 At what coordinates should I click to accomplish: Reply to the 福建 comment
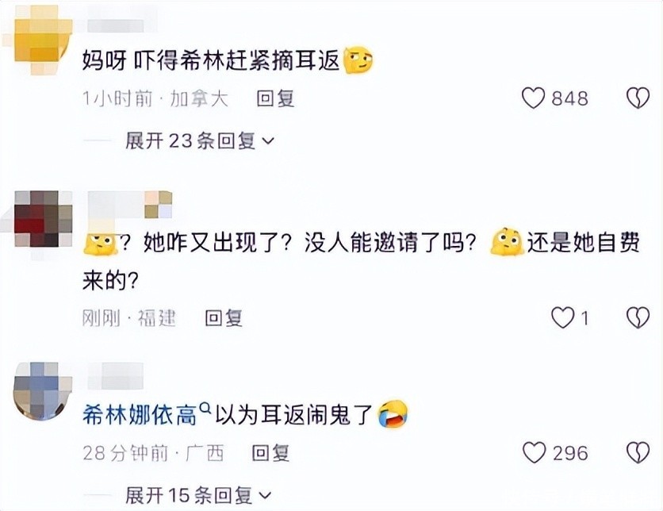(x=224, y=318)
